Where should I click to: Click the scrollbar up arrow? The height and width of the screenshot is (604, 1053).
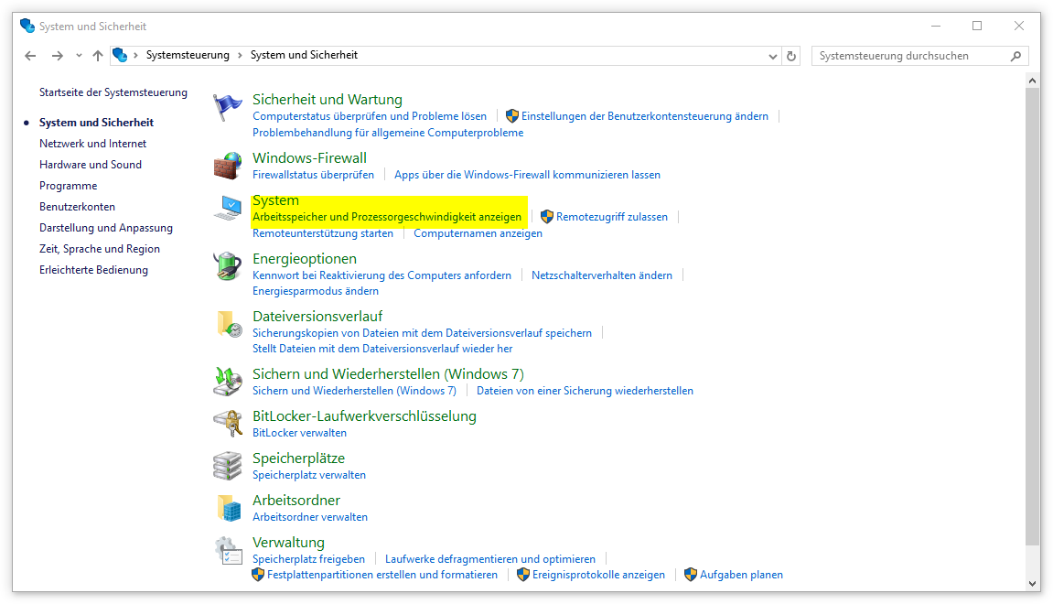point(1033,81)
